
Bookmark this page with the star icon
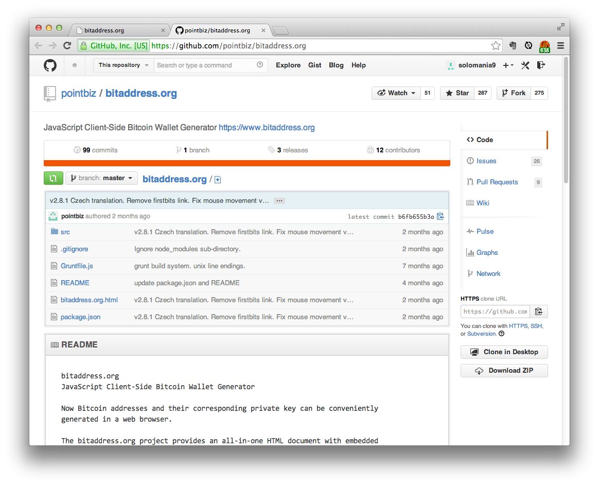click(x=496, y=46)
